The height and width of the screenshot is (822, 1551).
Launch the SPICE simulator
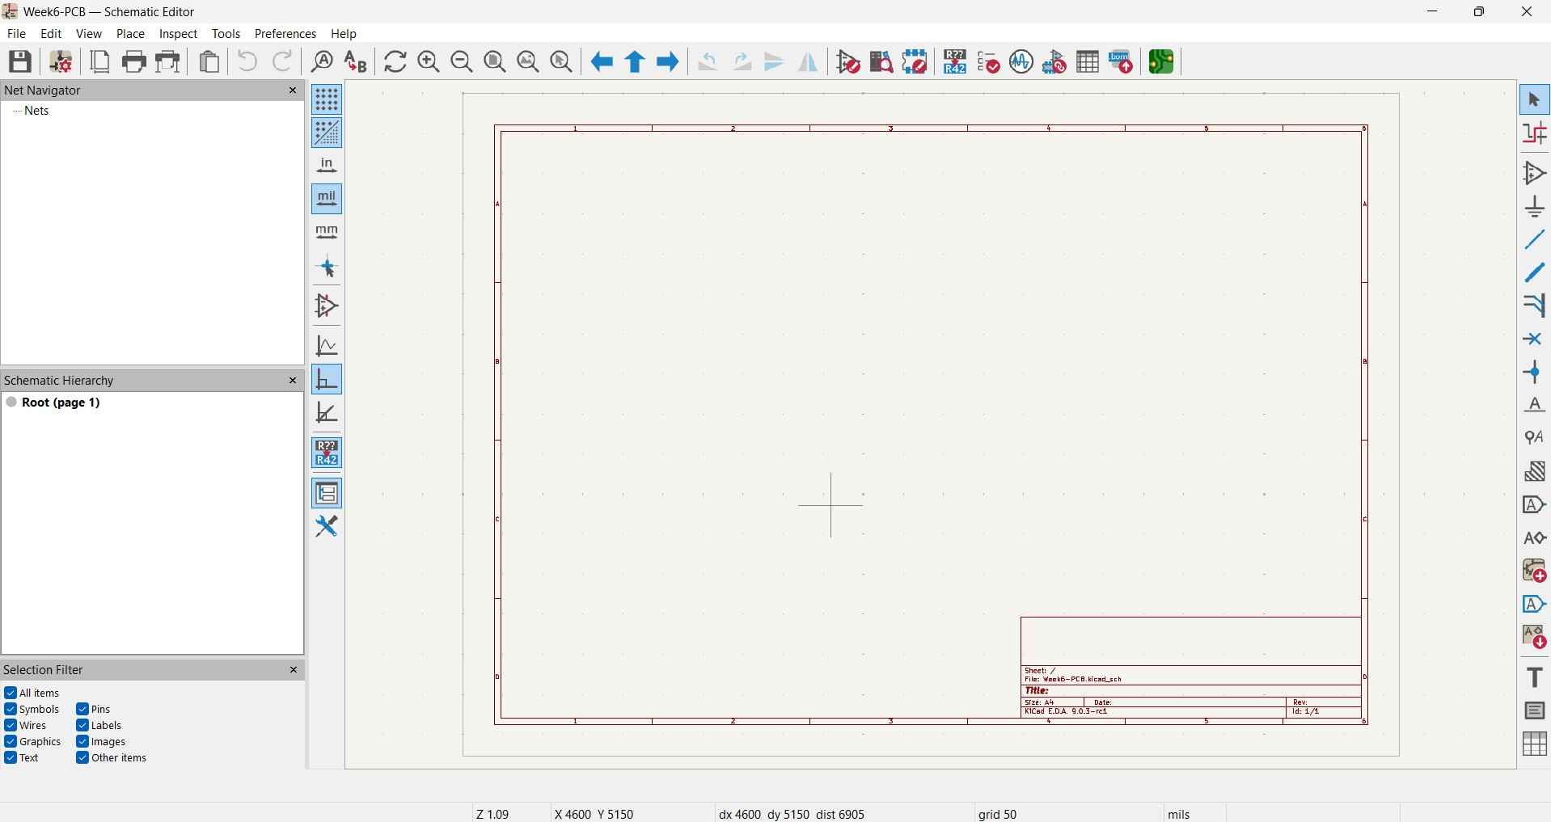tap(1021, 61)
